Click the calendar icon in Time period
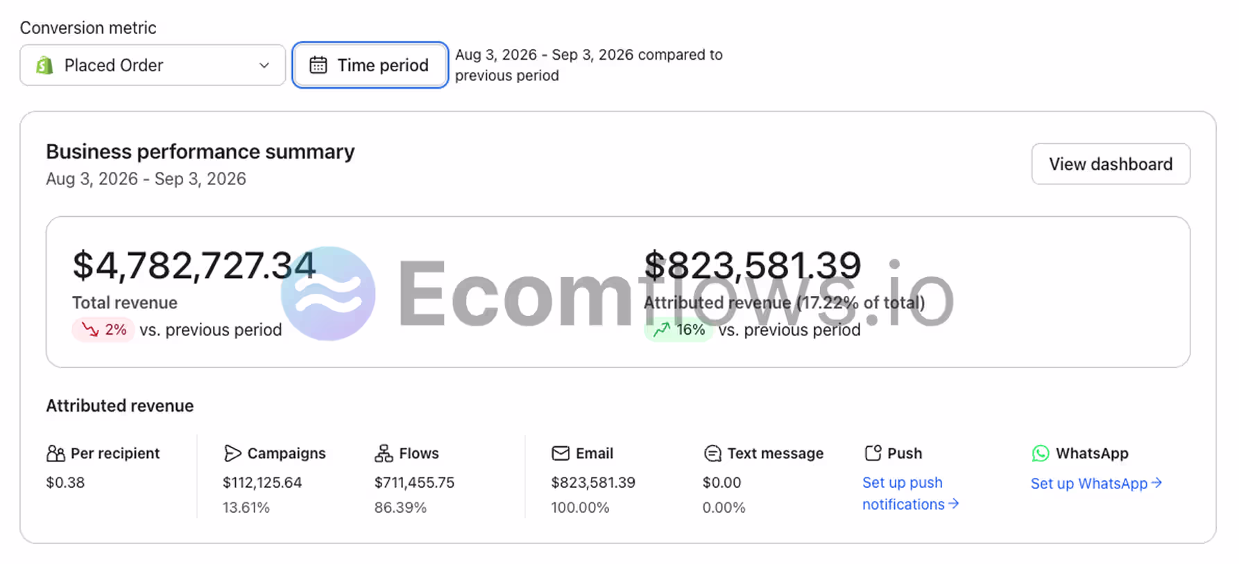Image resolution: width=1239 pixels, height=564 pixels. pos(318,65)
